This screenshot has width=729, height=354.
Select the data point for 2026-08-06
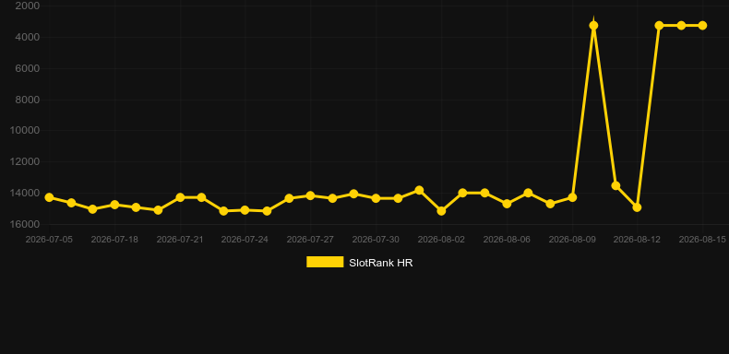click(x=507, y=204)
